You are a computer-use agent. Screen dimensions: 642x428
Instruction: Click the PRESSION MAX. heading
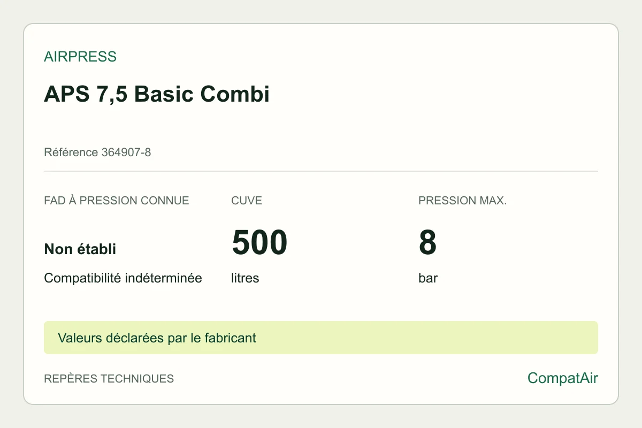[463, 201]
